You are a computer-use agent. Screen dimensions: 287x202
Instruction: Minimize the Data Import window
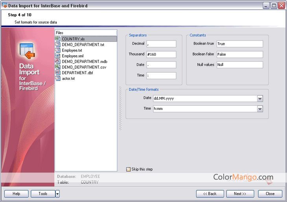[x=266, y=6]
